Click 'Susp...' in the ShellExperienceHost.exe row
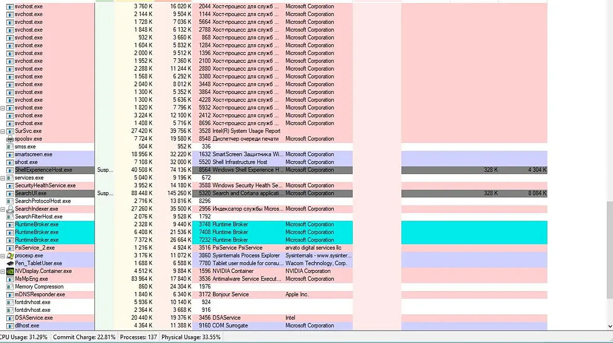This screenshot has height=343, width=613. pos(105,170)
